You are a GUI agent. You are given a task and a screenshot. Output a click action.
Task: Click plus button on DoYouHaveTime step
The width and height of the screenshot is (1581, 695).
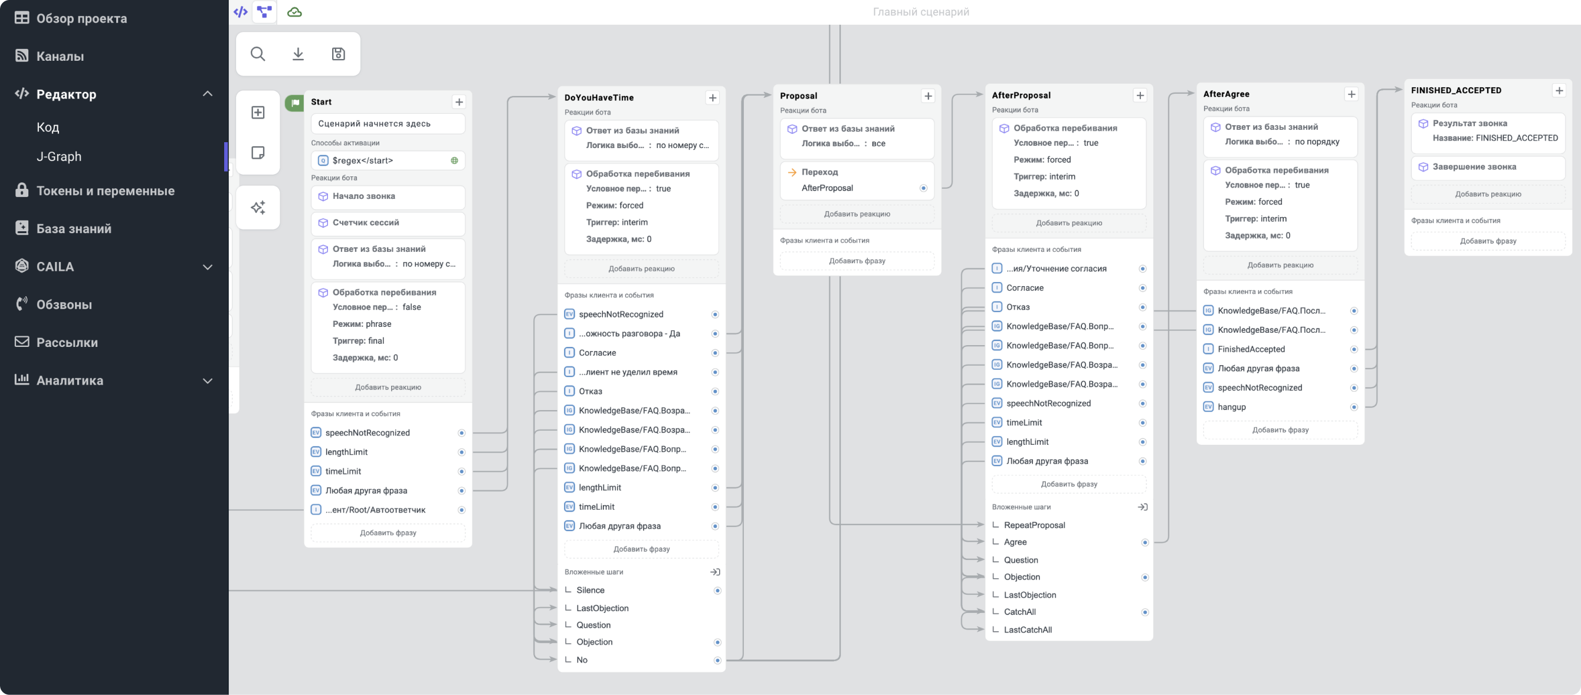click(713, 97)
